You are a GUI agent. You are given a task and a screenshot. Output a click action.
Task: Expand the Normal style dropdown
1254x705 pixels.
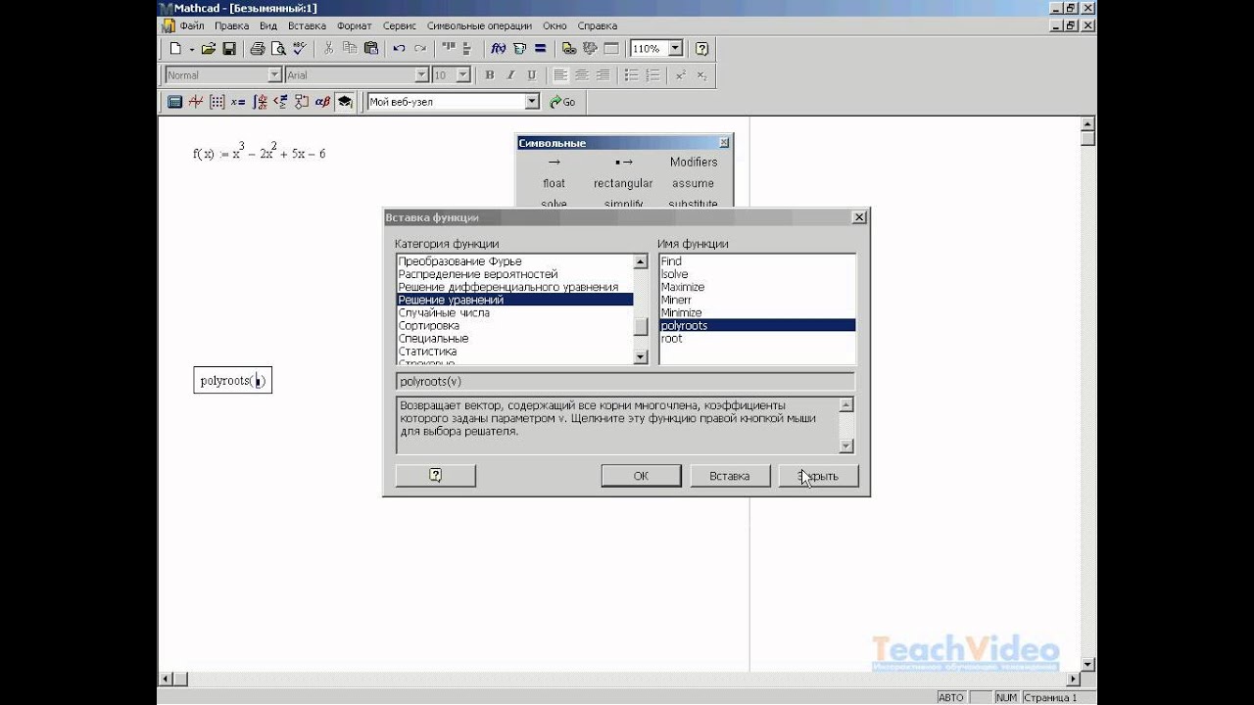point(274,74)
